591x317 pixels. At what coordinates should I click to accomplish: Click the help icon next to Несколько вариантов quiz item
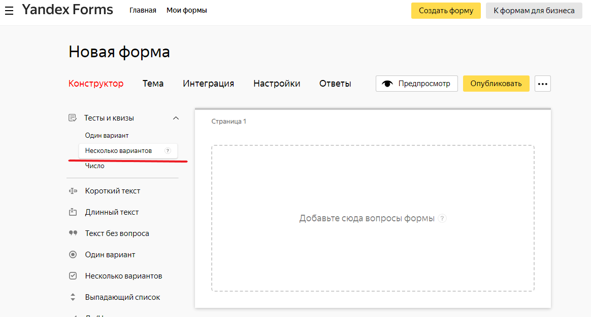[168, 151]
